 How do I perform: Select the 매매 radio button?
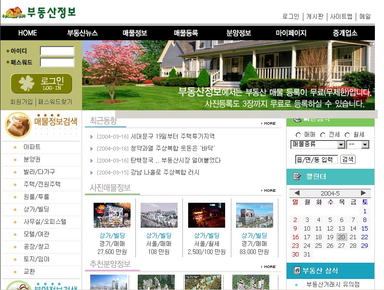299,135
